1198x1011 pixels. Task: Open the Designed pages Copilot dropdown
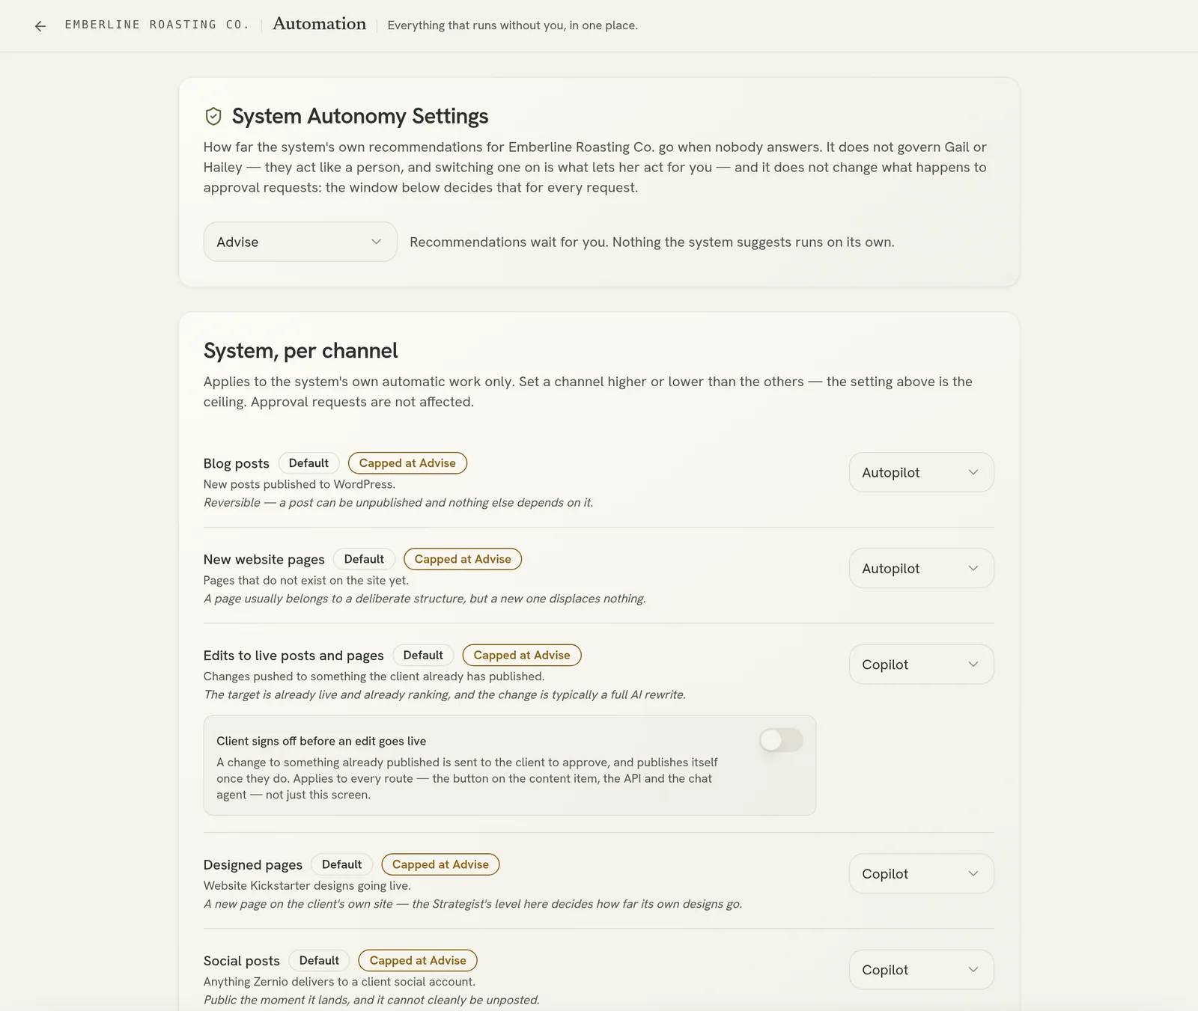point(921,873)
